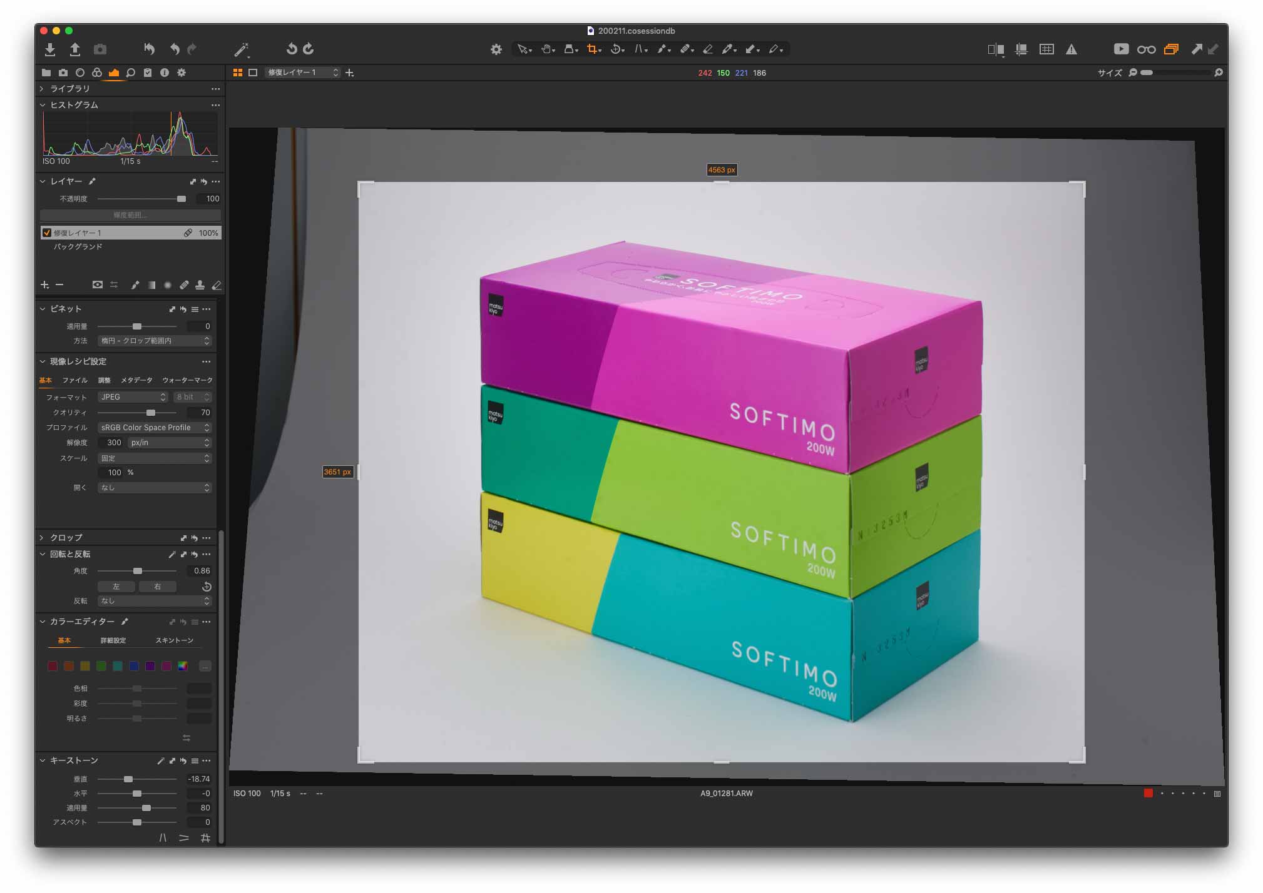1263x893 pixels.
Task: Select radial gradient mask tool in Layers panel
Action: point(168,285)
